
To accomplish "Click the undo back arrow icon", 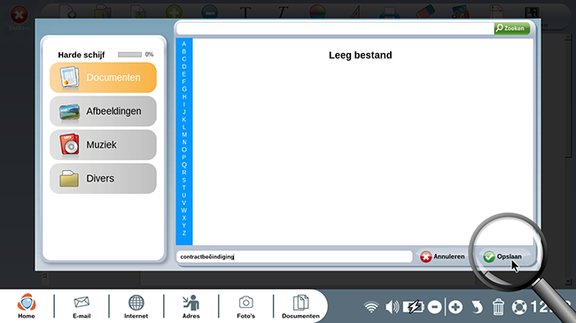I will point(477,307).
